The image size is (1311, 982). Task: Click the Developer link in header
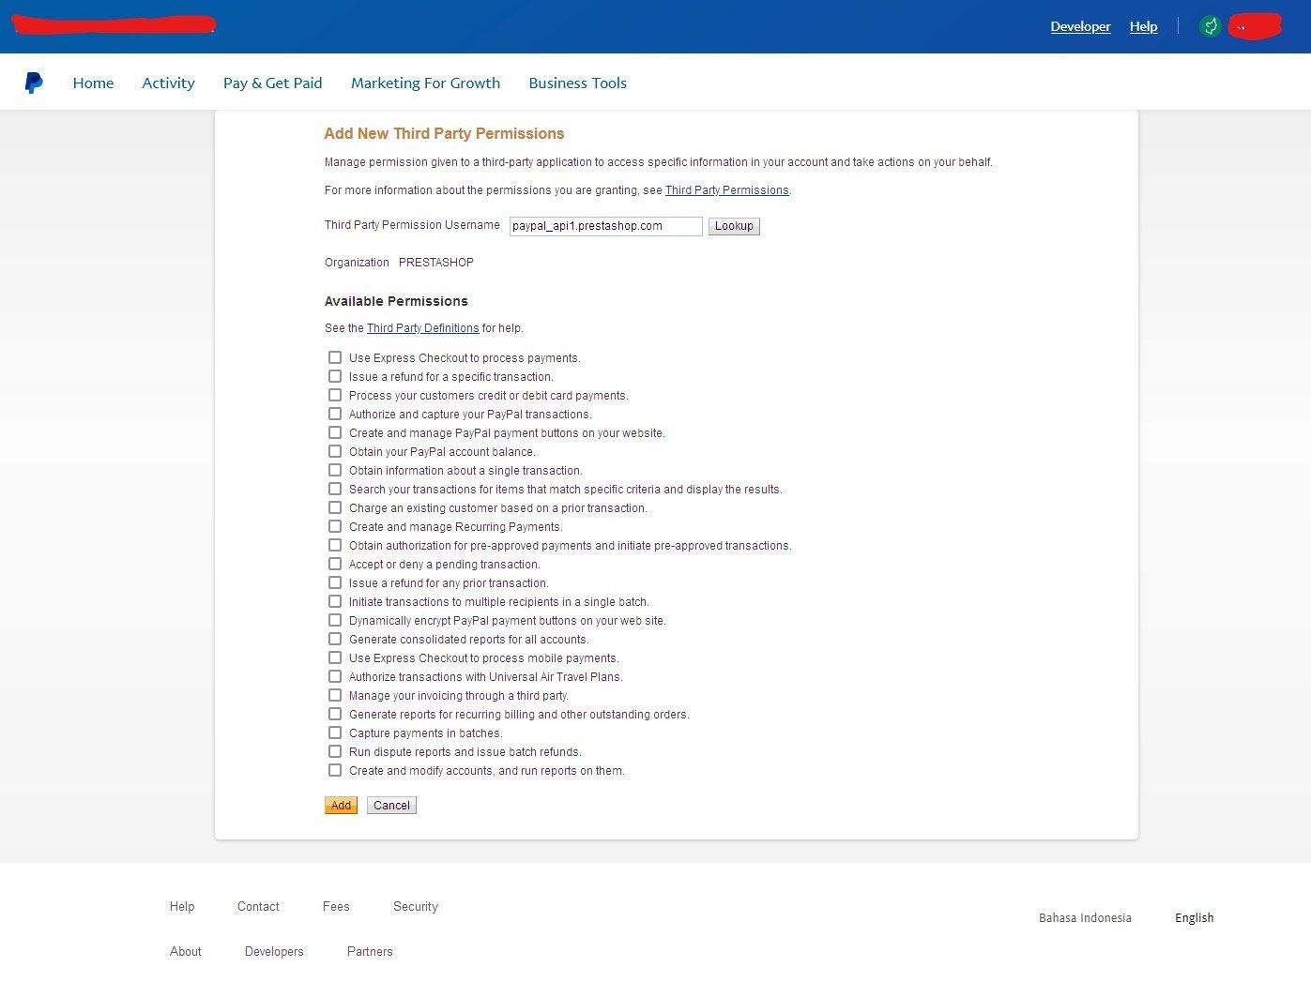click(1080, 26)
